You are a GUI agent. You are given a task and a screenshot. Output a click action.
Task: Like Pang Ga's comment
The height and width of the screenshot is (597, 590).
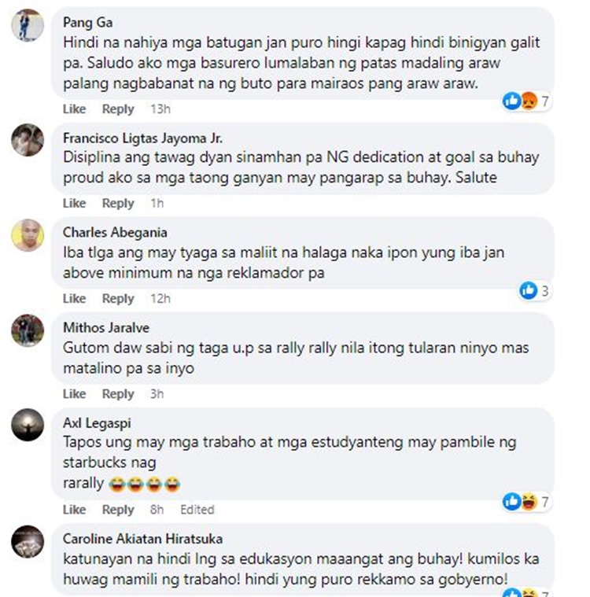74,109
